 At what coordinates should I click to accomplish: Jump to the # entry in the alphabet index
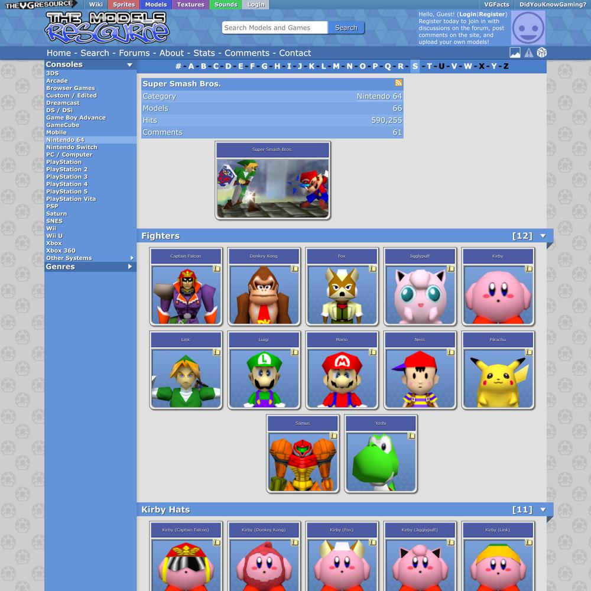[178, 66]
